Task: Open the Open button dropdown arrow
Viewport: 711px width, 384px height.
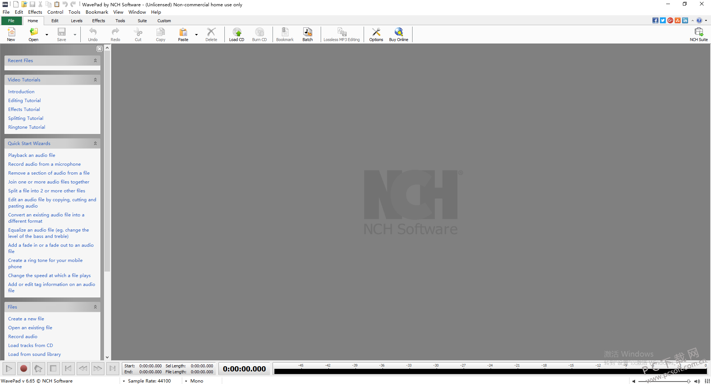Action: 47,35
